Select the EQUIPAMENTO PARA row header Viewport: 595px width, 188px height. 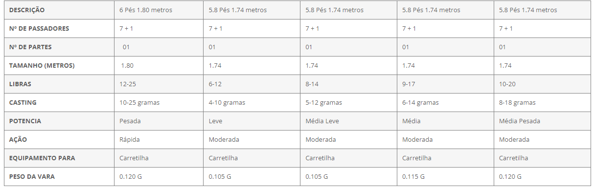[x=59, y=158]
